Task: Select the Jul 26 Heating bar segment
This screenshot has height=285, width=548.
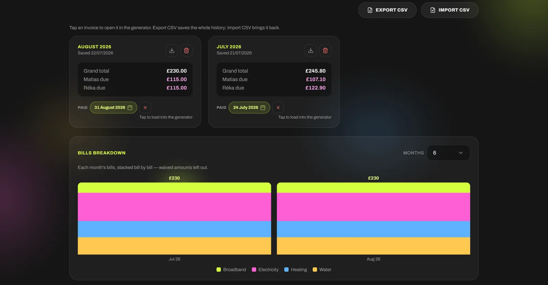Action: [x=174, y=229]
